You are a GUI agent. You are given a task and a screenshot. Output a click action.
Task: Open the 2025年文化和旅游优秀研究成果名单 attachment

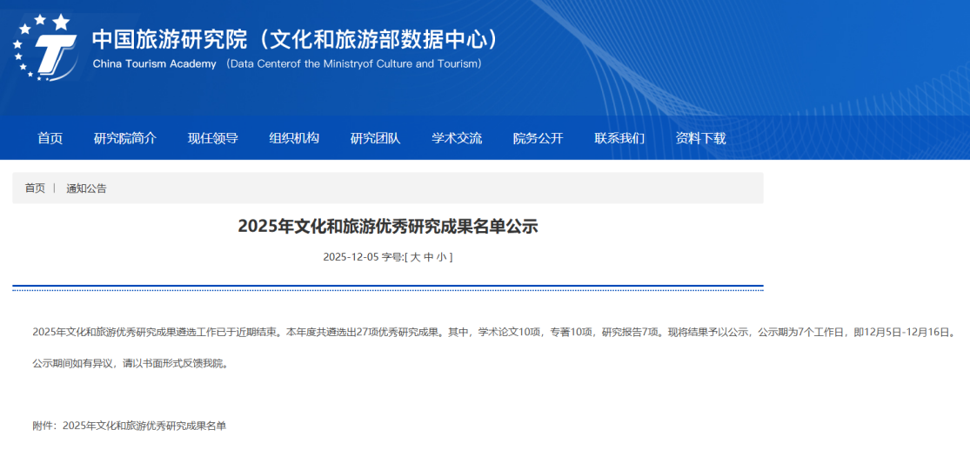tap(144, 426)
